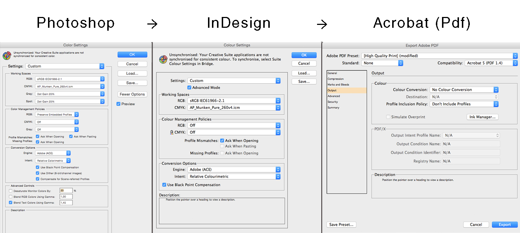Screen dimensions: 520x233
Task: Open Photoshop Gray policy Off dropdown
Action: point(57,129)
